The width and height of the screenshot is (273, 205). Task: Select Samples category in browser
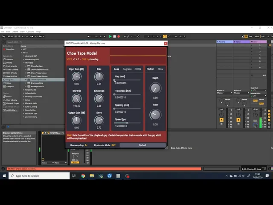pyautogui.click(x=9, y=86)
